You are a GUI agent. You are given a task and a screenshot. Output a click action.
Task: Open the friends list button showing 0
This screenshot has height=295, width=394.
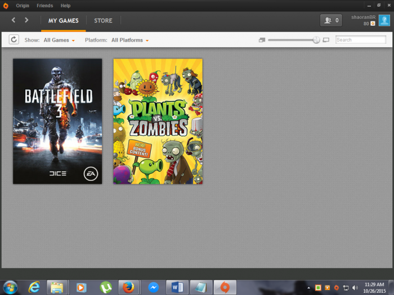tap(331, 20)
